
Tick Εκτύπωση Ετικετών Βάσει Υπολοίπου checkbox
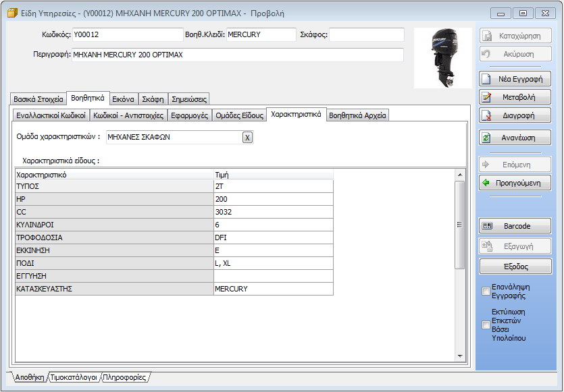pos(486,325)
